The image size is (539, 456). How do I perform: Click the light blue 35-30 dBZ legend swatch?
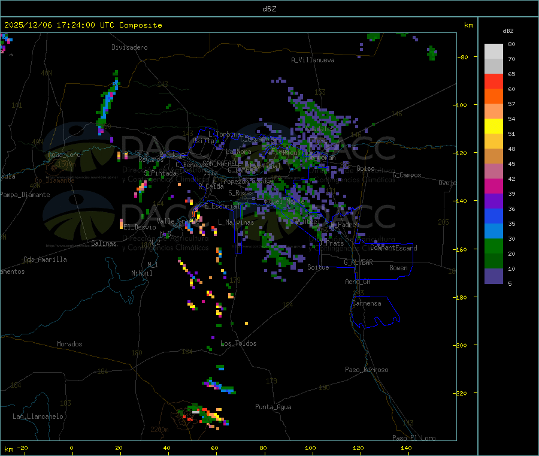pos(493,231)
